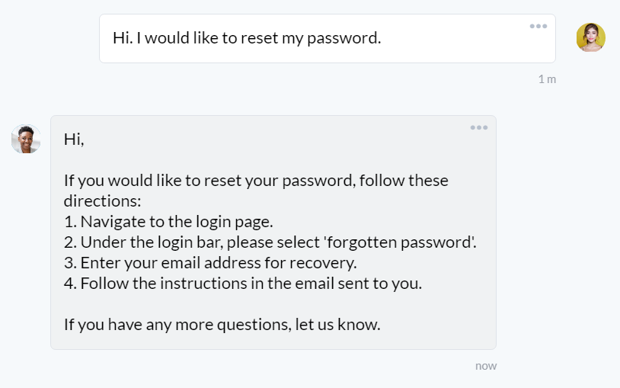Click the customer's profile avatar

[591, 37]
